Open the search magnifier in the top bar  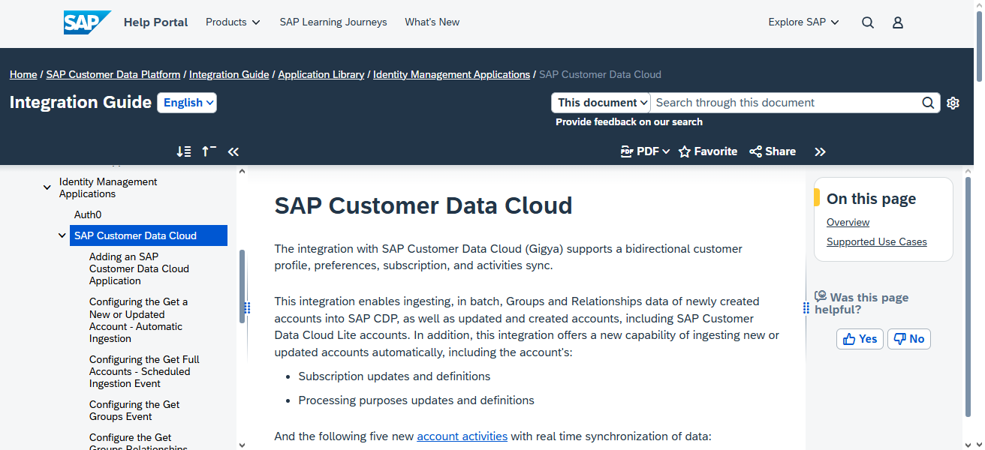[x=868, y=22]
